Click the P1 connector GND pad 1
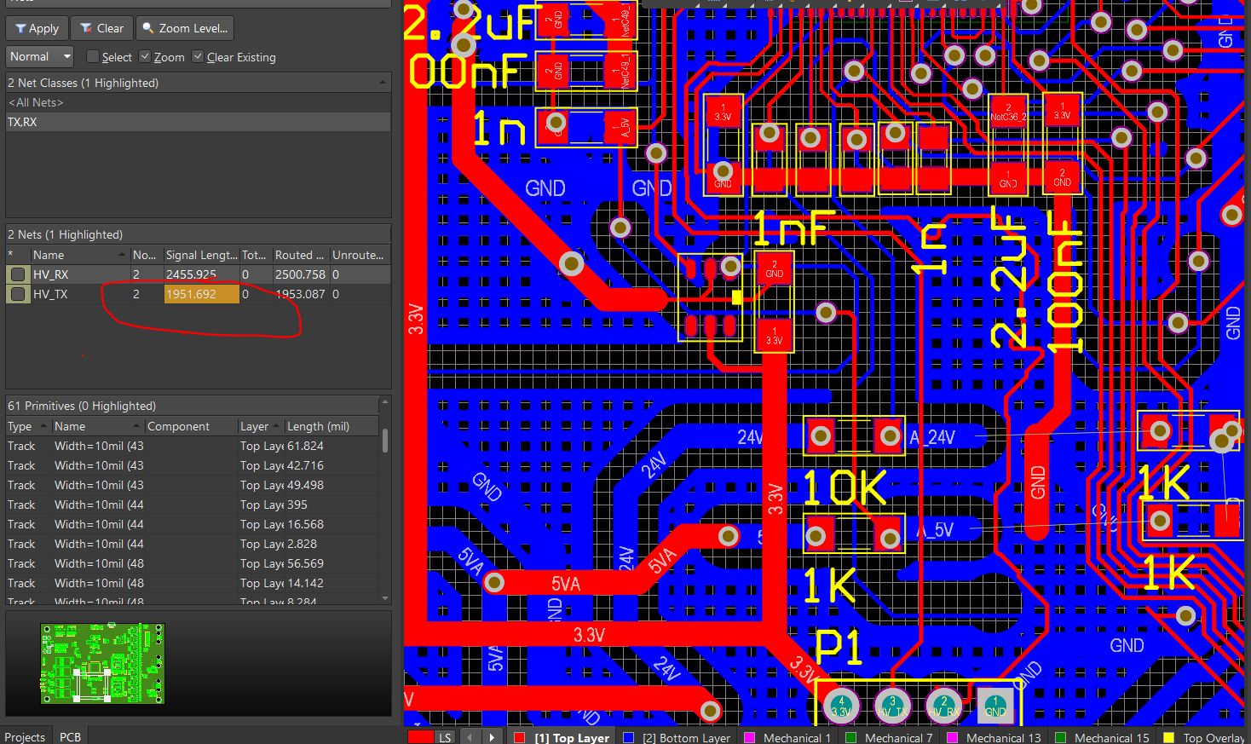1251x744 pixels. pos(994,706)
